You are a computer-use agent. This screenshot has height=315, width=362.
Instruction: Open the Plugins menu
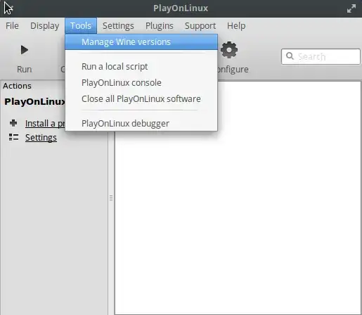pyautogui.click(x=160, y=26)
